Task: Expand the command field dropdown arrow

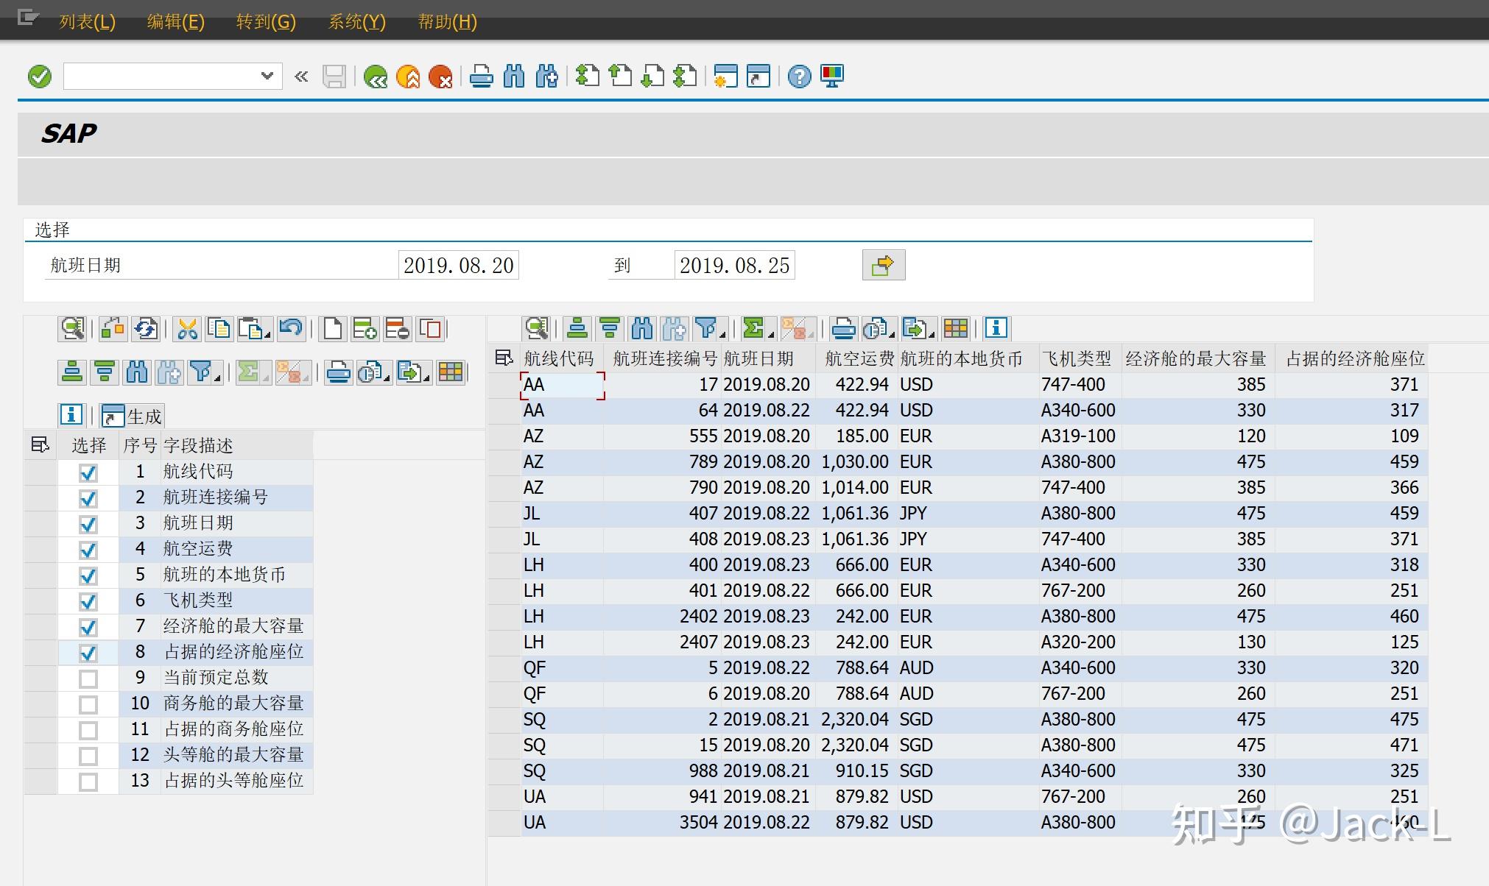Action: [267, 76]
